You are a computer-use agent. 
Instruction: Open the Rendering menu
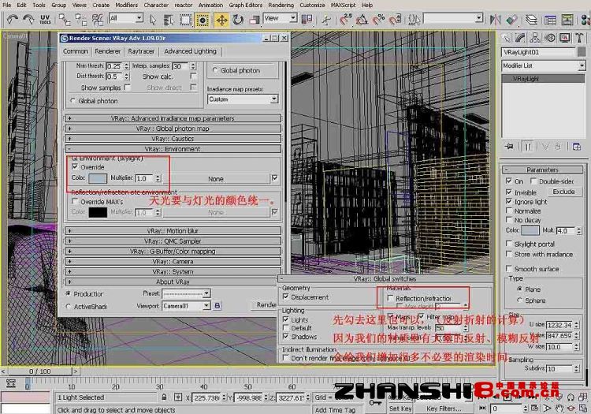(x=281, y=5)
